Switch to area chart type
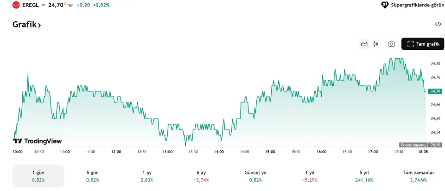This screenshot has height=191, width=445. 364,44
